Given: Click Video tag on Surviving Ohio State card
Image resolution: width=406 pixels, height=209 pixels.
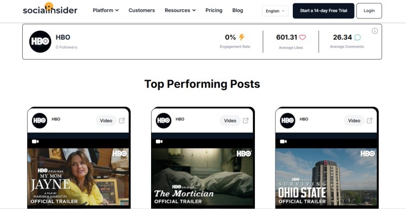Looking at the screenshot, I should [x=354, y=121].
